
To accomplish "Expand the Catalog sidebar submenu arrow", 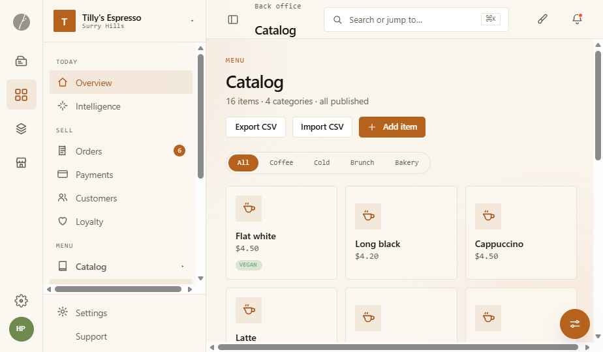I will point(182,267).
